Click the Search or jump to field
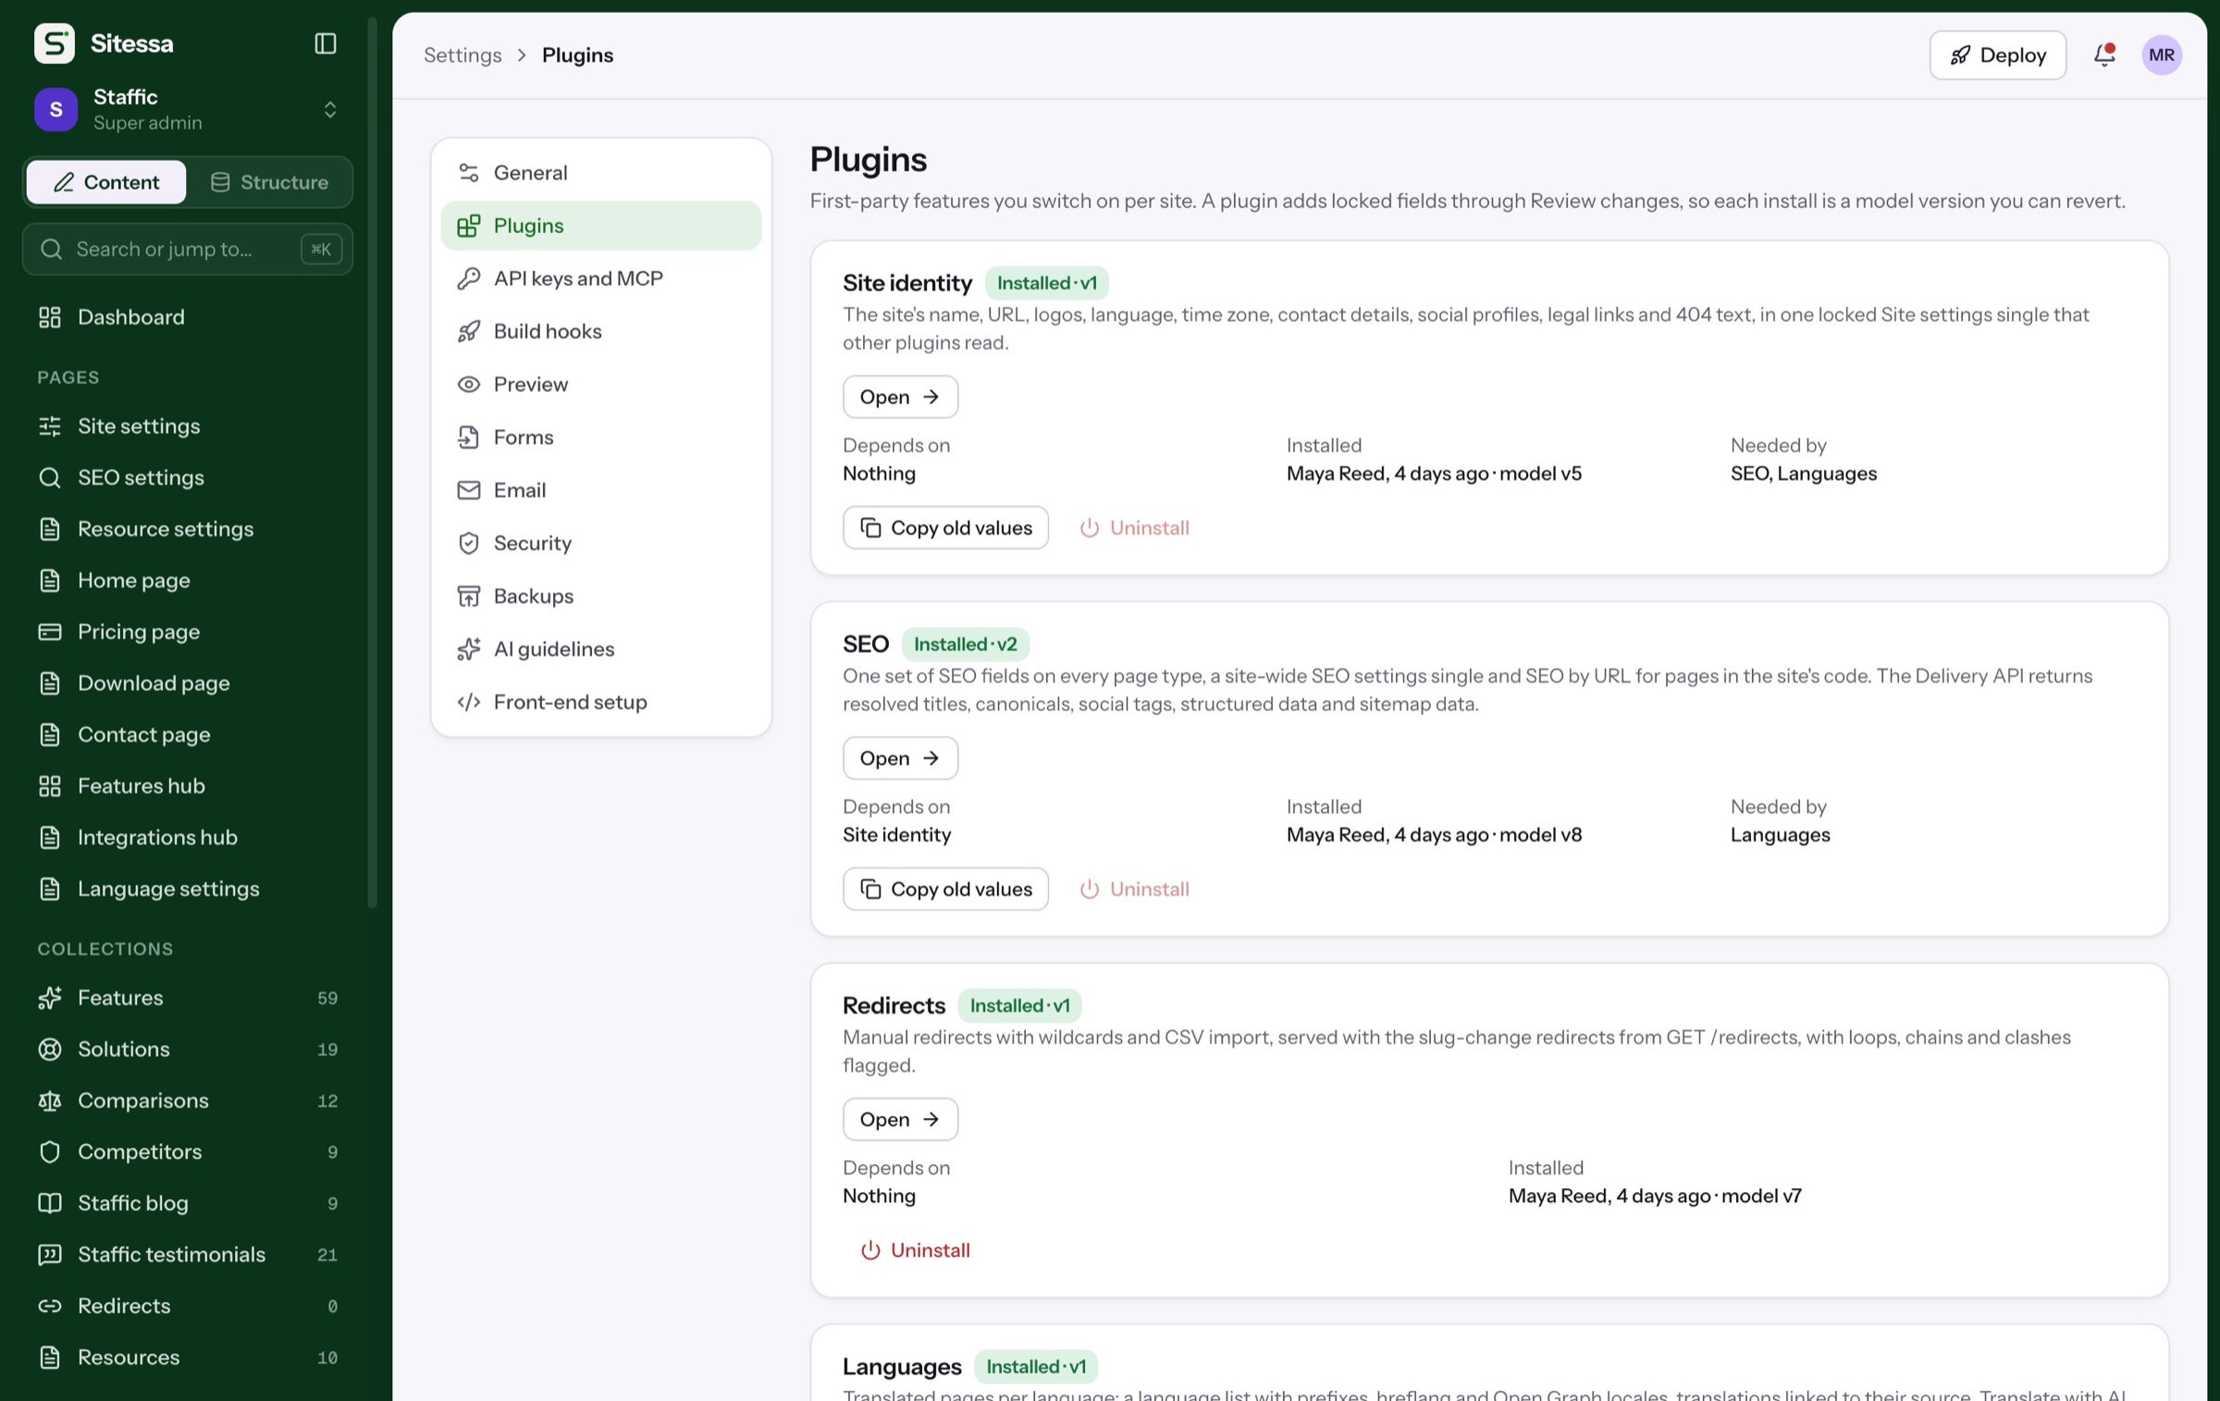The image size is (2220, 1401). [188, 249]
